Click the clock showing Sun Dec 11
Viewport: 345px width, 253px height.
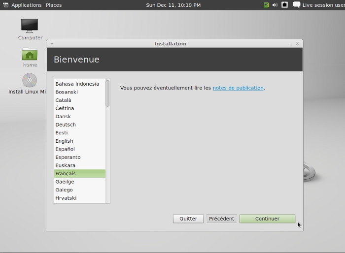coord(173,5)
